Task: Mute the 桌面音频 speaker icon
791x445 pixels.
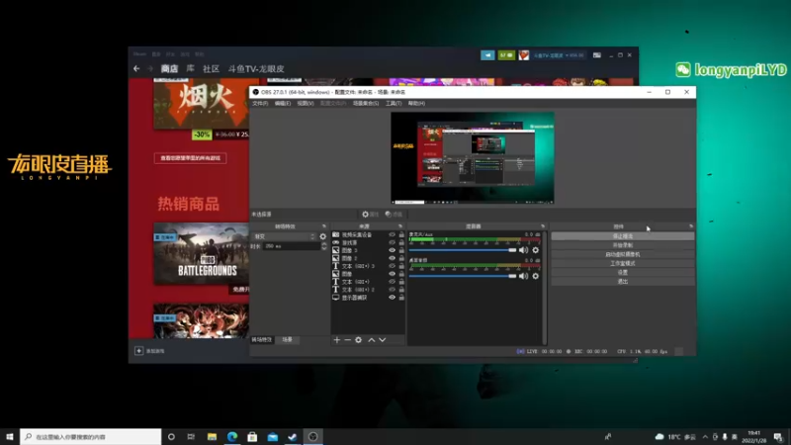Action: click(x=524, y=276)
